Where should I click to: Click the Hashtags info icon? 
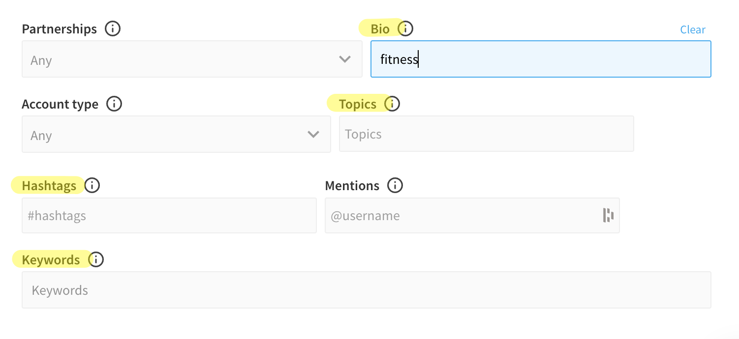(x=92, y=186)
